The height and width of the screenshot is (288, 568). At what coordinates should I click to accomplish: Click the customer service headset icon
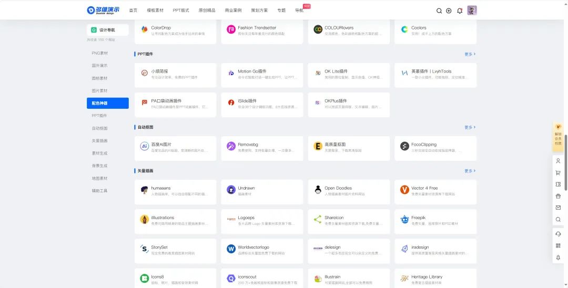(558, 234)
